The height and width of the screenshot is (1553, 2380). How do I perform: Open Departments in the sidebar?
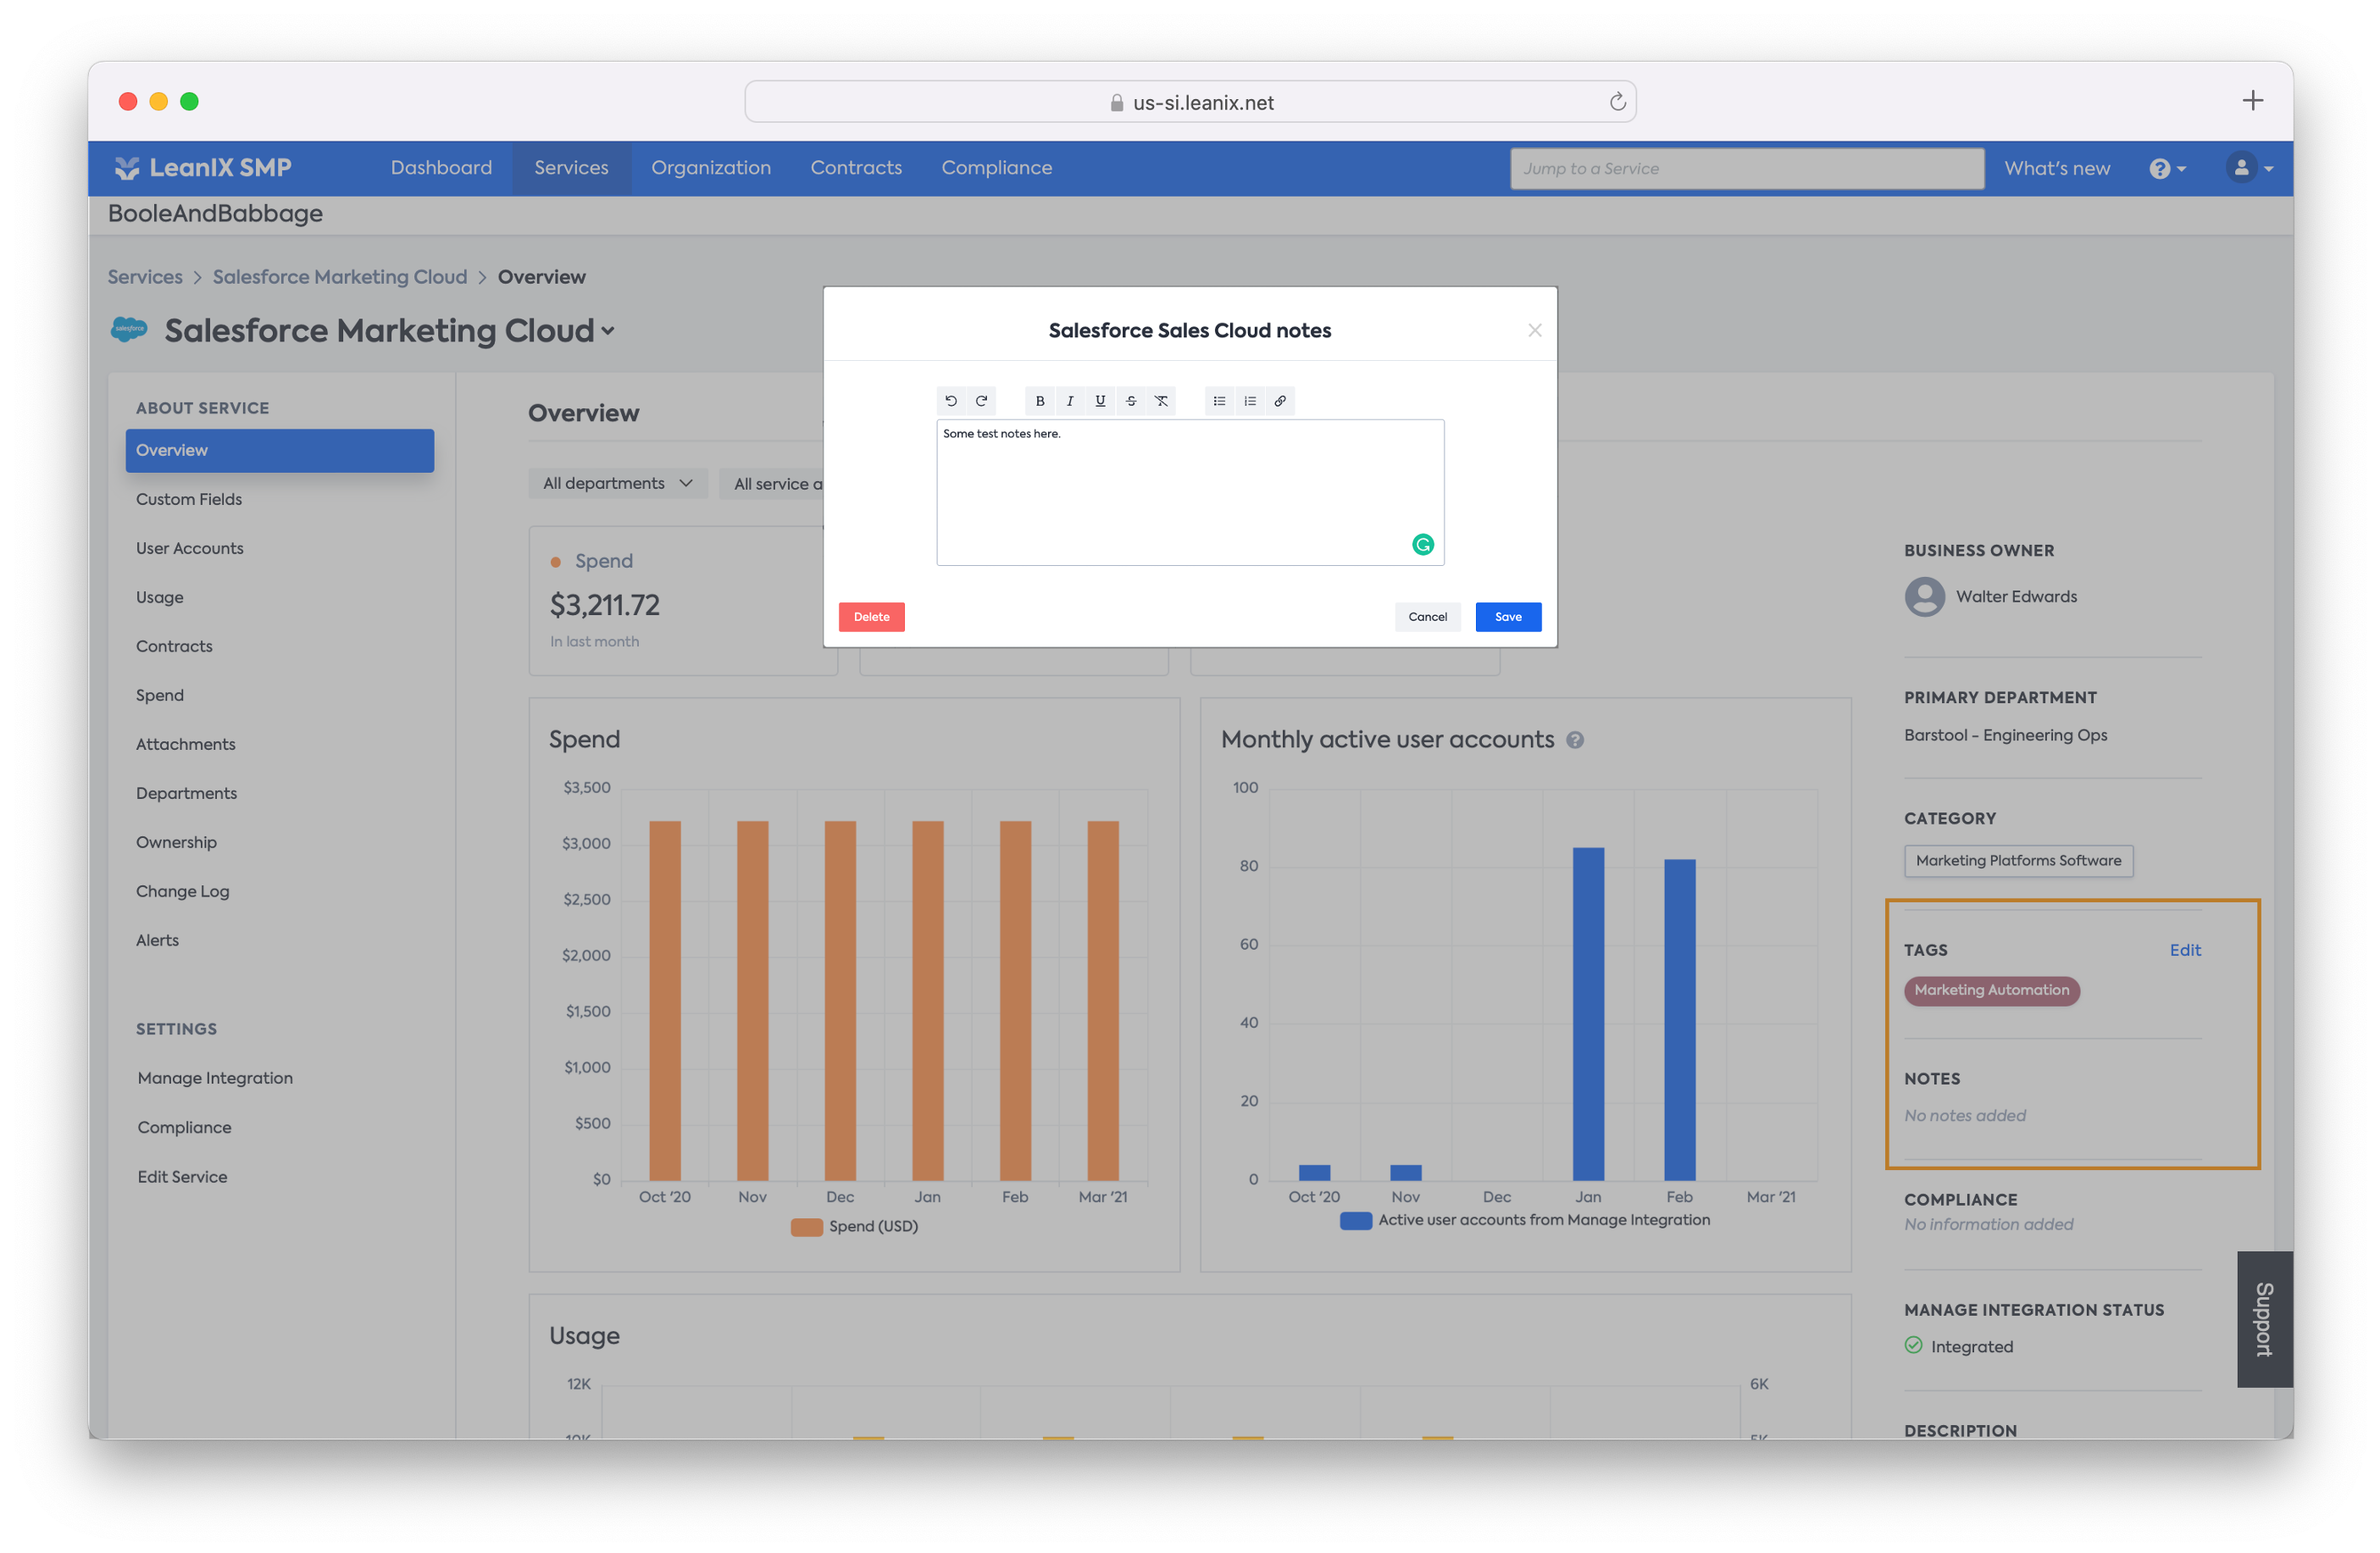pos(187,793)
